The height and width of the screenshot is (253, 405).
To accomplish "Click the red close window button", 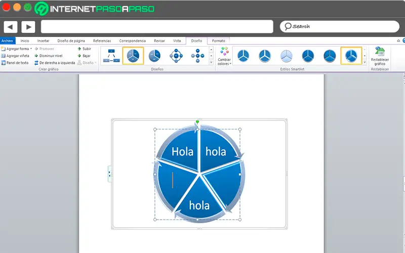I will click(x=6, y=7).
